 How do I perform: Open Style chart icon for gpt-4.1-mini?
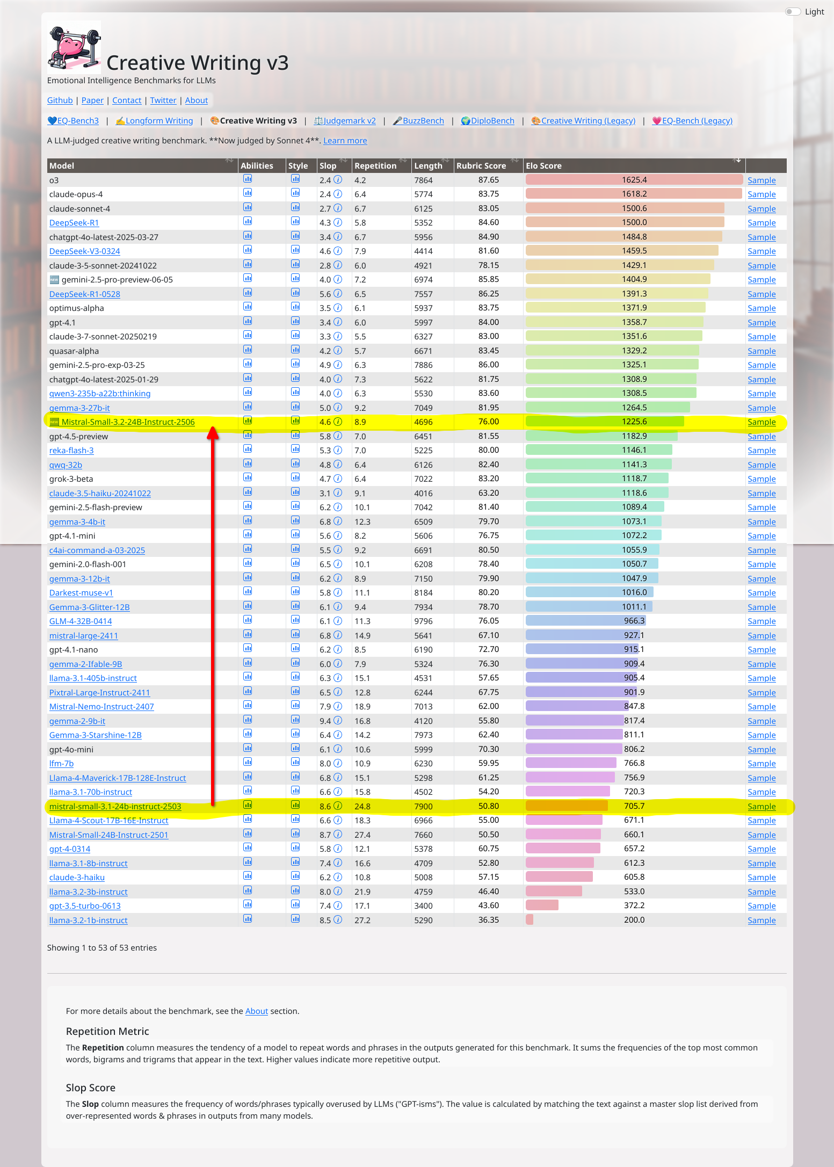tap(295, 534)
